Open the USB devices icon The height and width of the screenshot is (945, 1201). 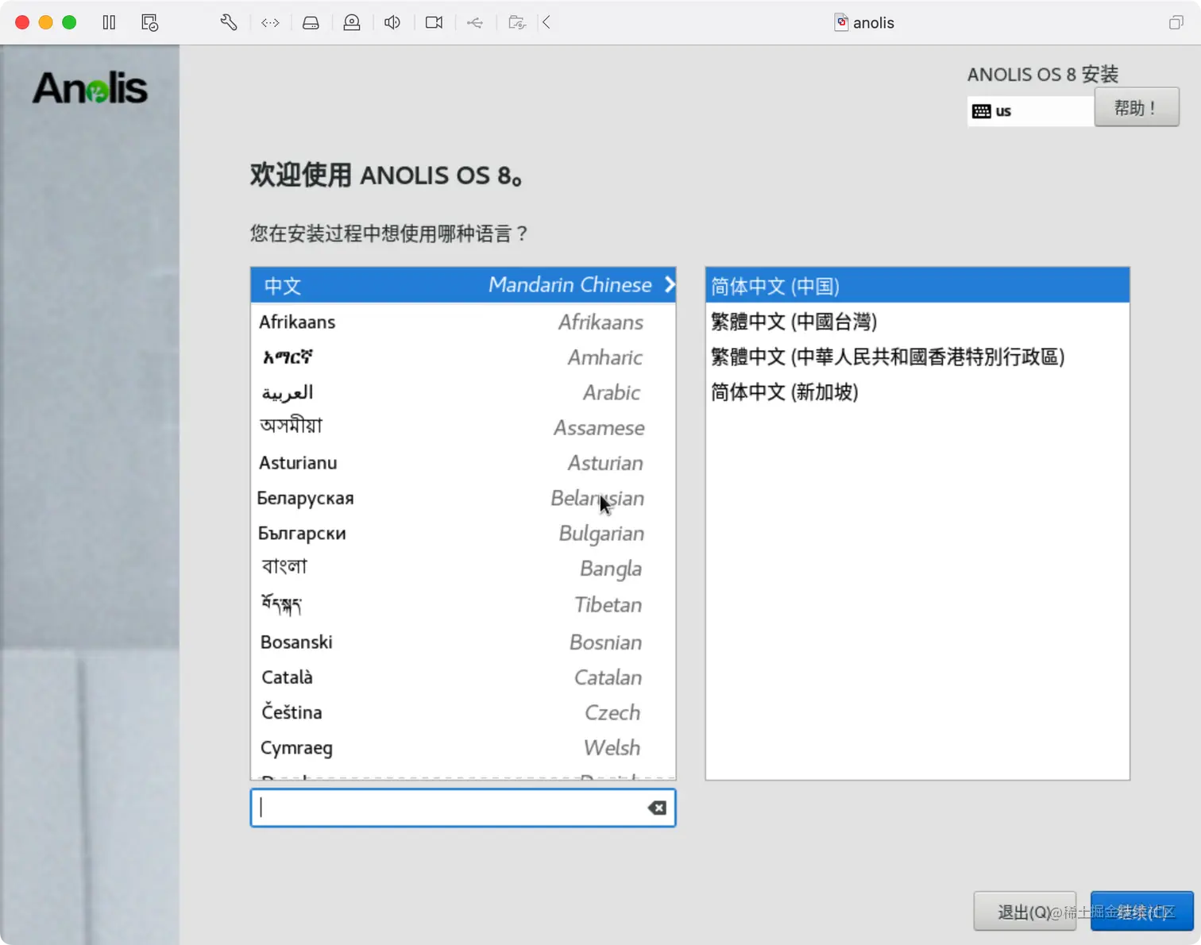pyautogui.click(x=475, y=22)
